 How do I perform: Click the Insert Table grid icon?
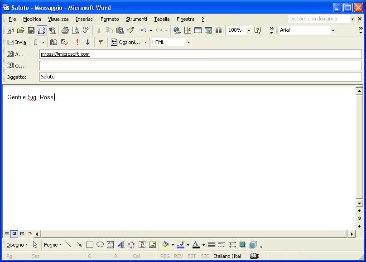pyautogui.click(x=198, y=30)
